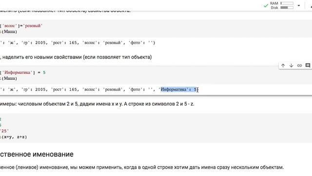This screenshot has width=312, height=176.
Task: Click '2005' in the second output line
Action: pos(40,89)
